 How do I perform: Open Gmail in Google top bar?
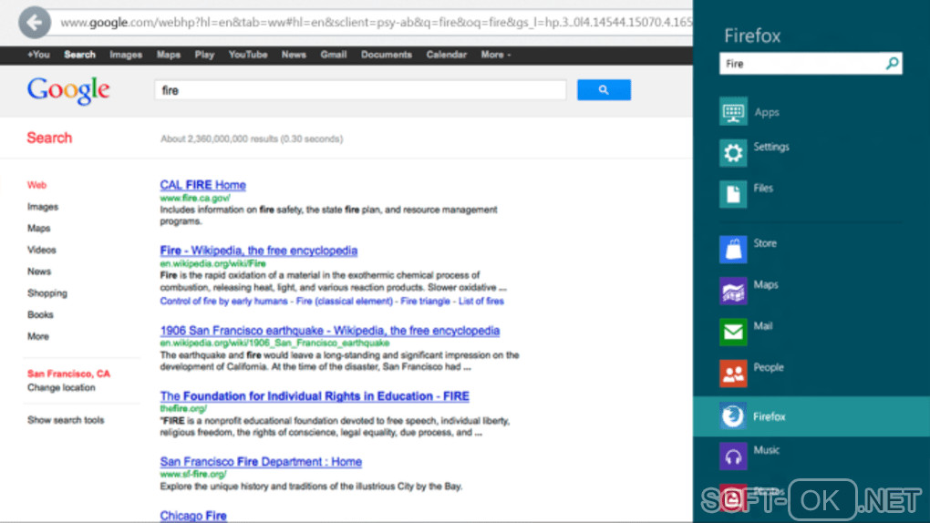point(334,55)
